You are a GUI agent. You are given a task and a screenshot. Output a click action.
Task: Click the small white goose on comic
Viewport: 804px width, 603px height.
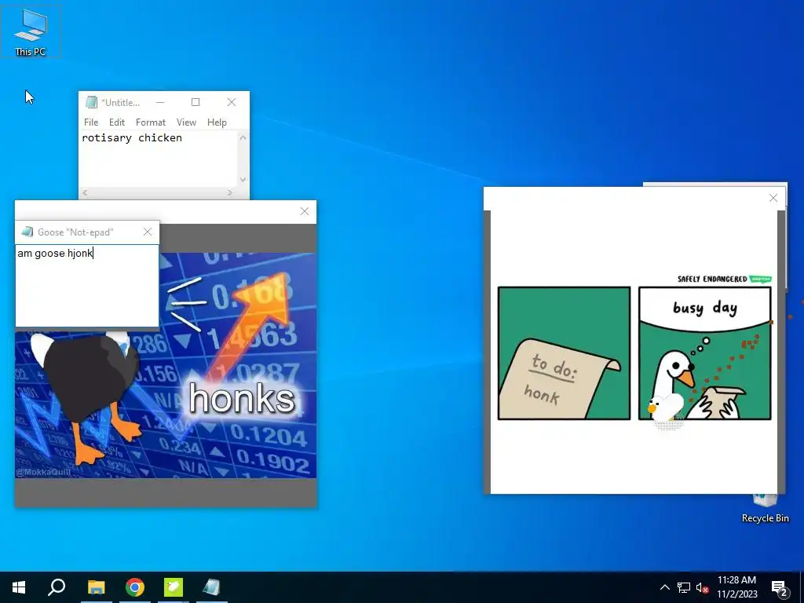(665, 408)
